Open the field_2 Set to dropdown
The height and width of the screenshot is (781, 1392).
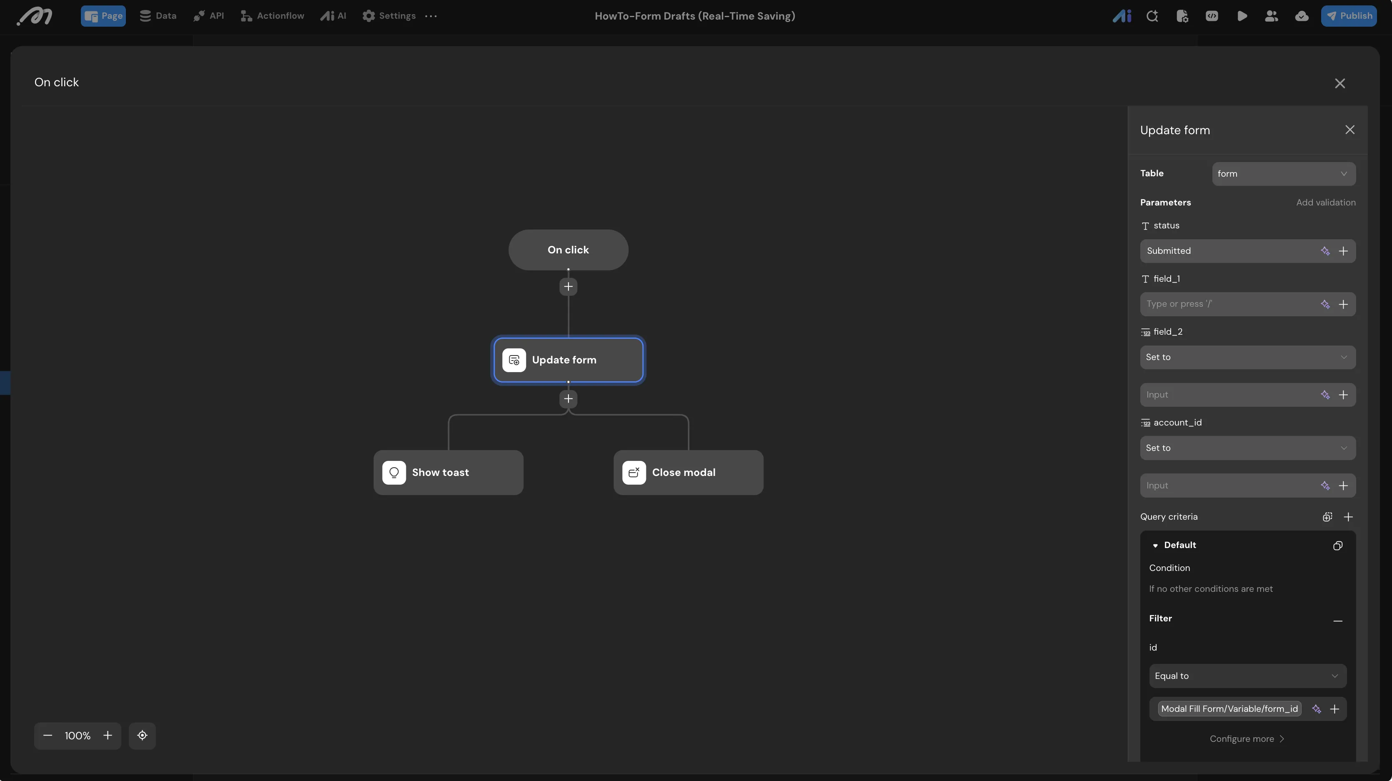[1248, 357]
